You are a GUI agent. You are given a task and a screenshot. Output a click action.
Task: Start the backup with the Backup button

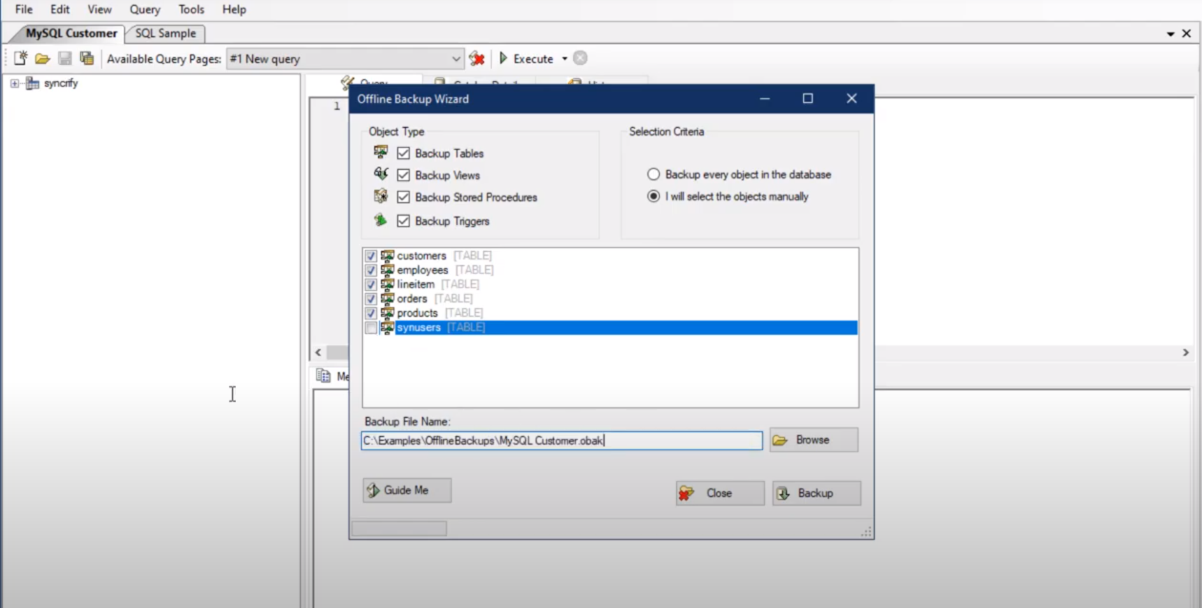click(x=816, y=493)
